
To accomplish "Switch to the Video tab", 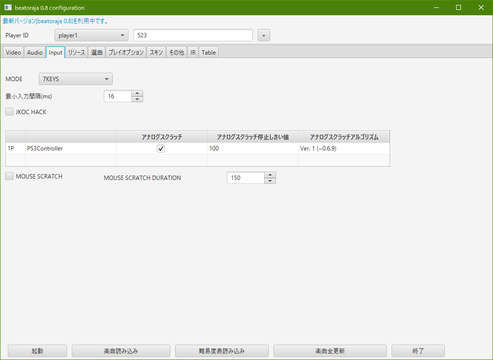I will 13,53.
